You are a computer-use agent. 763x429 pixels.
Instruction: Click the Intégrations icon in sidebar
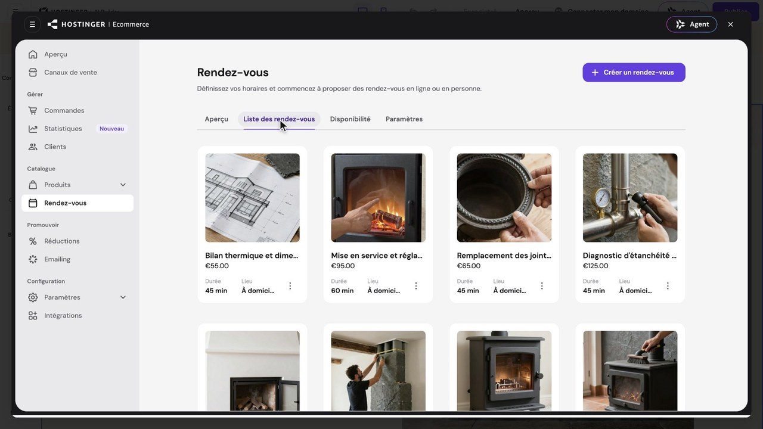(x=33, y=316)
